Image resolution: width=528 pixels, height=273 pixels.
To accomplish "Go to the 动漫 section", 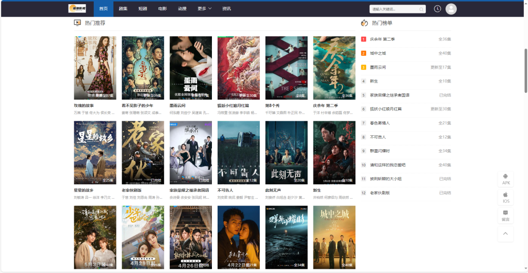I will pyautogui.click(x=182, y=9).
